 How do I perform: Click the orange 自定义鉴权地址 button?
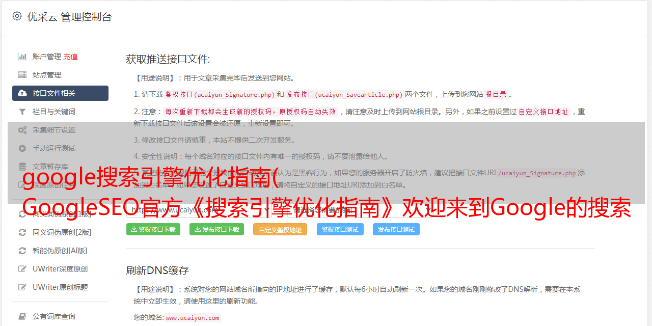point(280,229)
